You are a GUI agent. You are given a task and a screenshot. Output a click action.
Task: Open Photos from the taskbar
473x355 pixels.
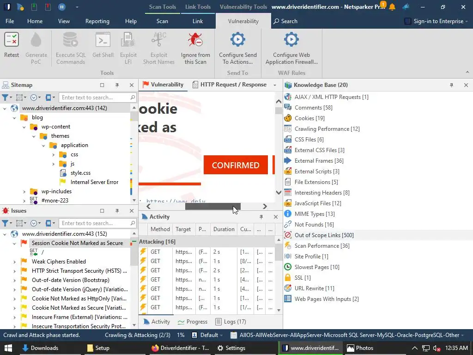360,348
